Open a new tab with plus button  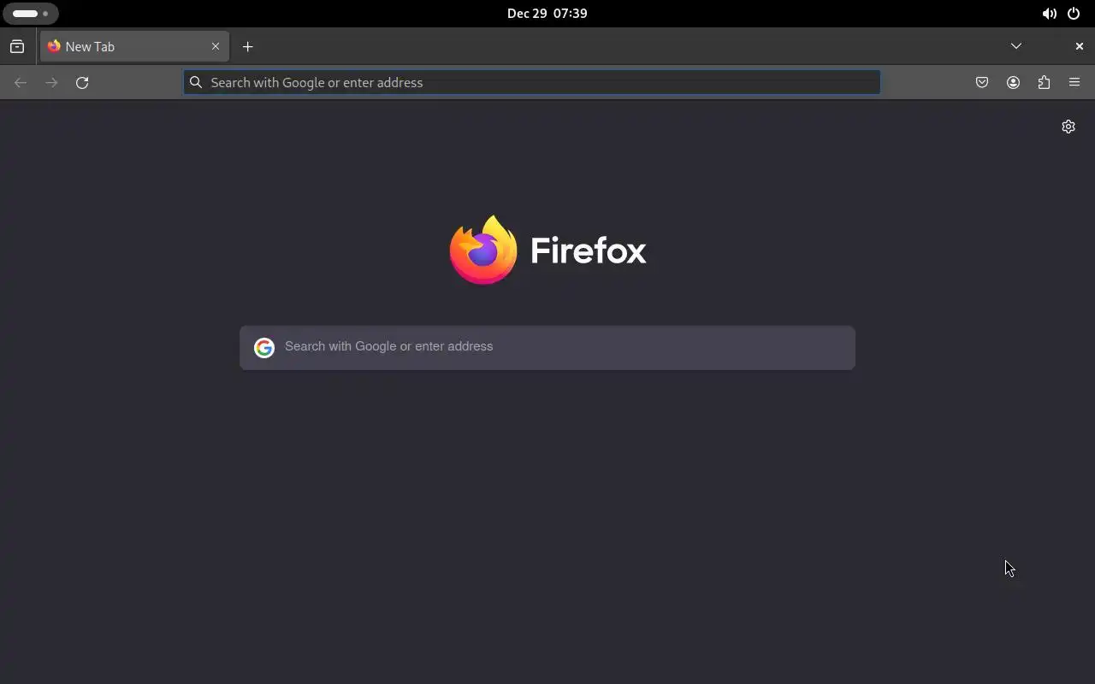point(248,46)
